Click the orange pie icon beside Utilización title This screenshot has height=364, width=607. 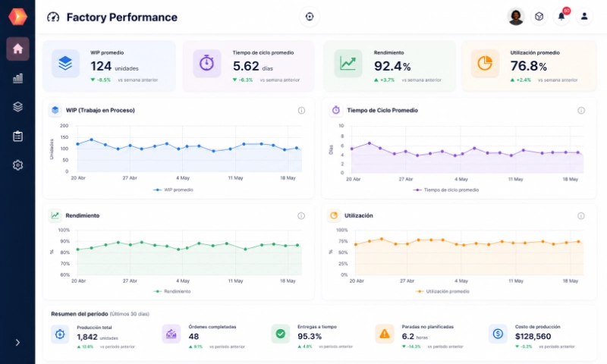tap(334, 215)
